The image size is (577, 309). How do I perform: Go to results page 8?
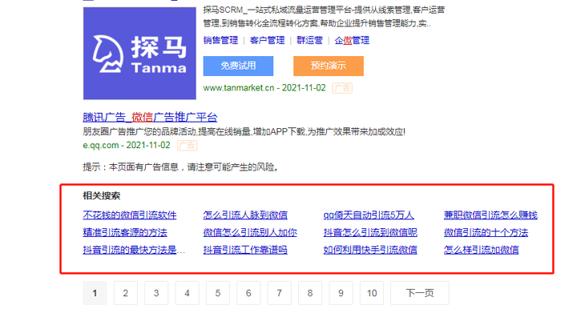pyautogui.click(x=310, y=293)
